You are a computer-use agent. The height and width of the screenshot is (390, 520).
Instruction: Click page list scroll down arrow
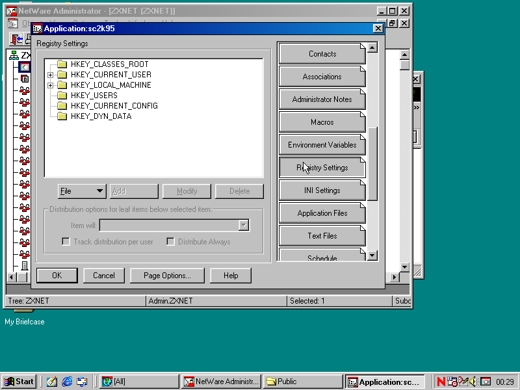(x=372, y=255)
